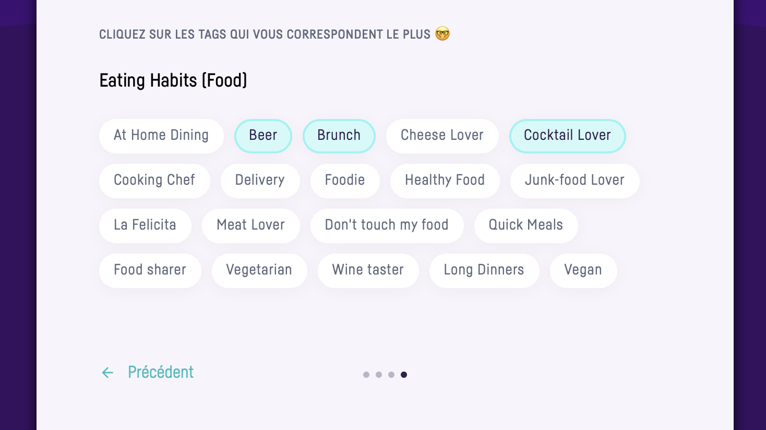Select the Cheese Lover tag

(442, 136)
